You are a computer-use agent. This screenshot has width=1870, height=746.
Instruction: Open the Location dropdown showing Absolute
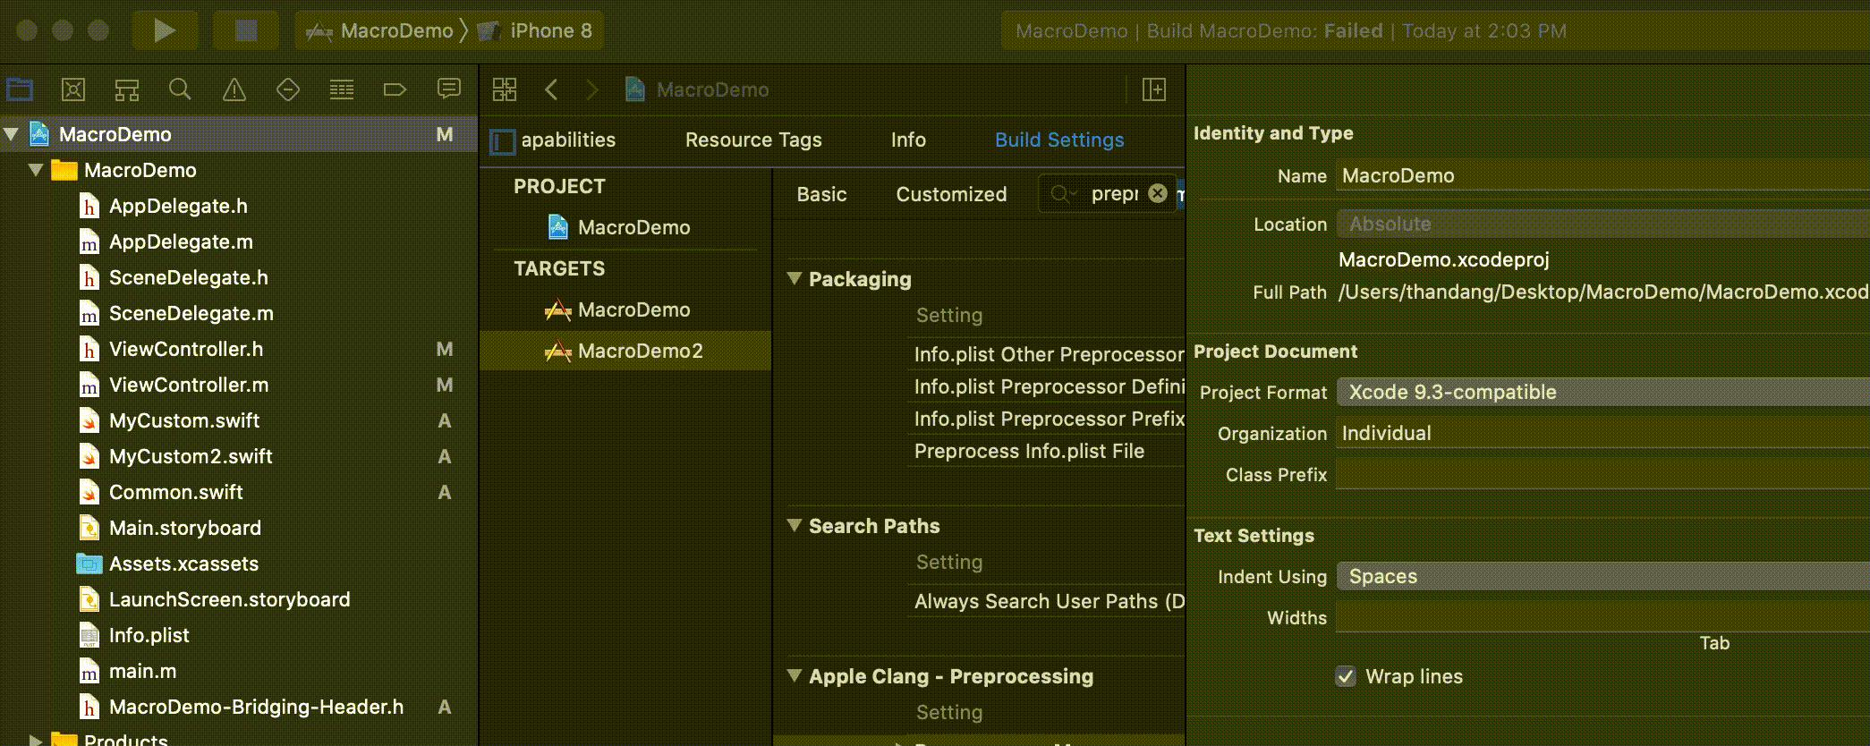point(1603,224)
